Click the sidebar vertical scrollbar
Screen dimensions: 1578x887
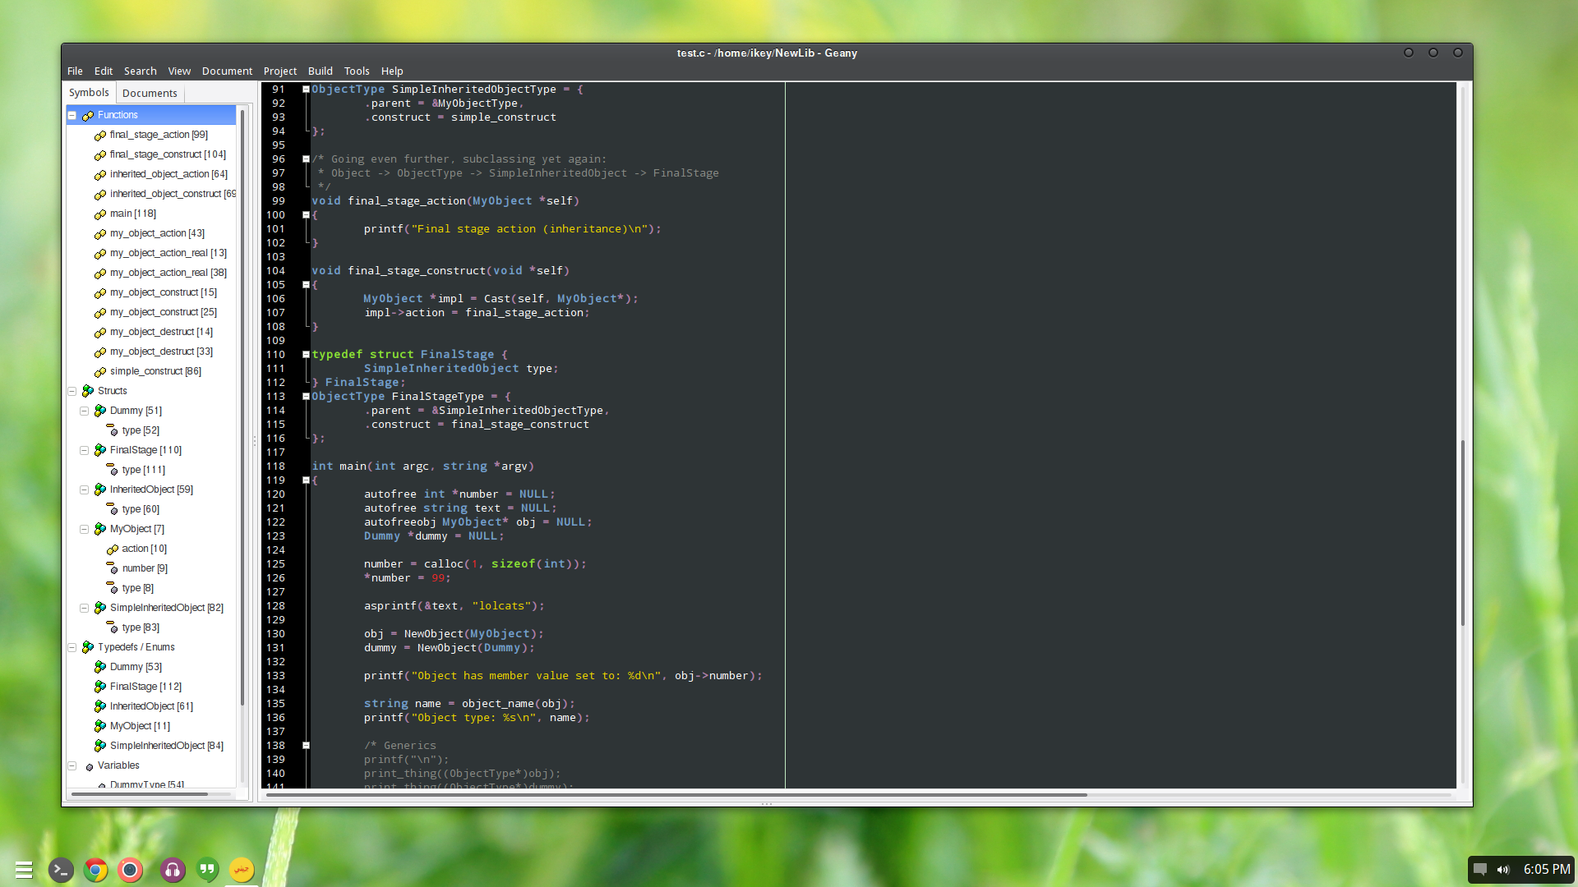(242, 407)
